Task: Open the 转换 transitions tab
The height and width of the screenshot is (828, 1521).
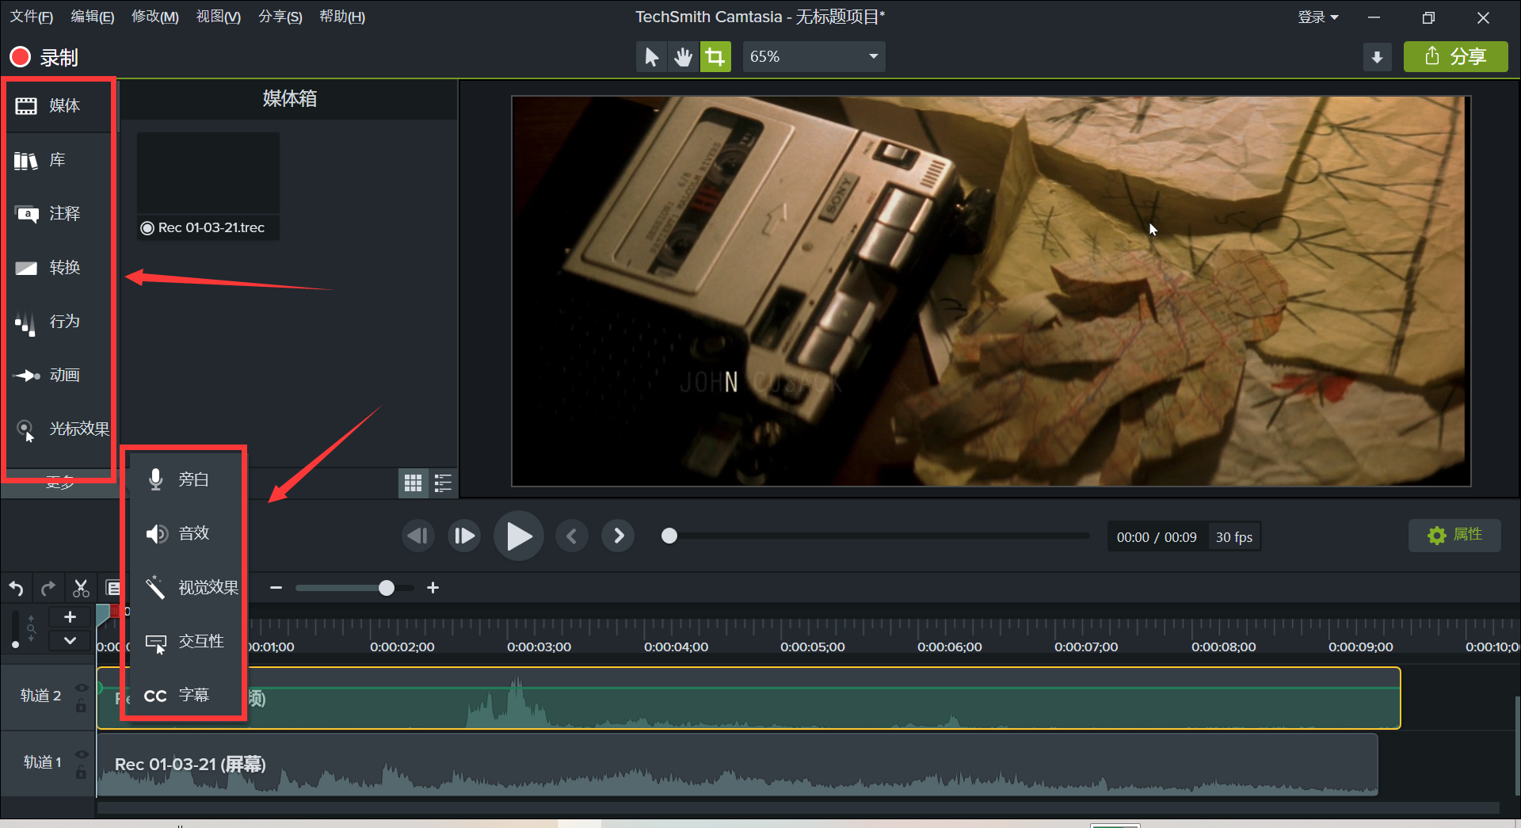Action: coord(59,268)
